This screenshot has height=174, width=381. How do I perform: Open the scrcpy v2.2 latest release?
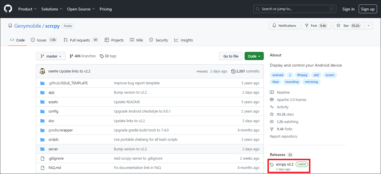(285, 164)
